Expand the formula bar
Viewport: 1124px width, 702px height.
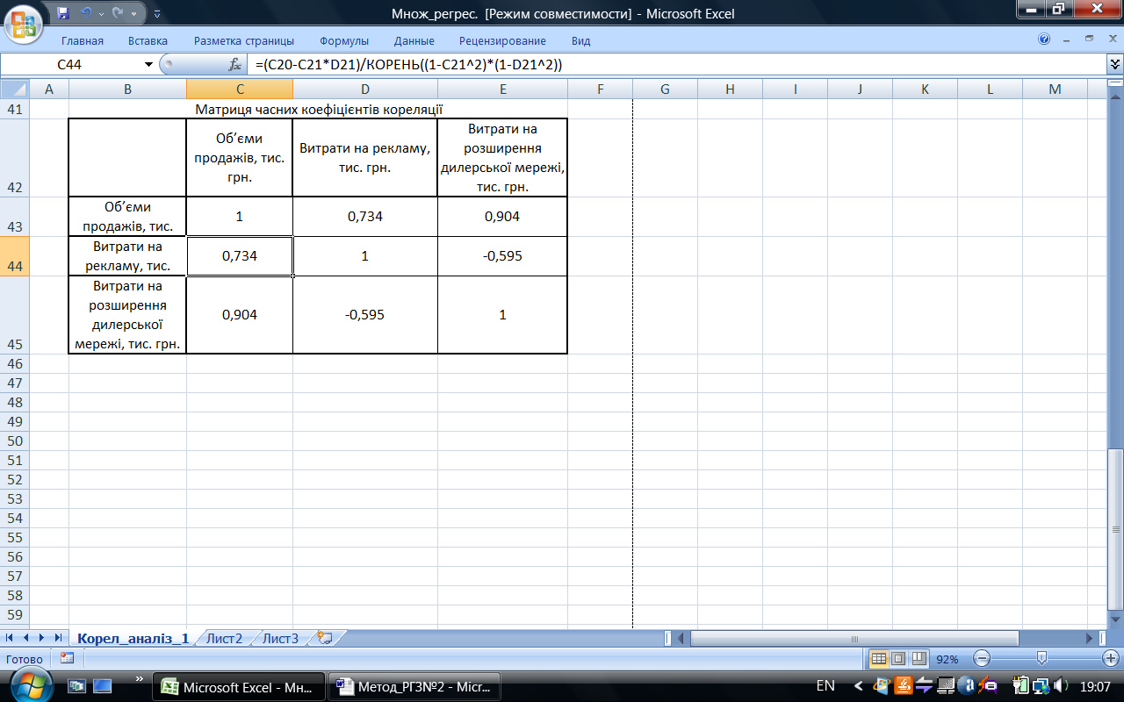coord(1115,65)
